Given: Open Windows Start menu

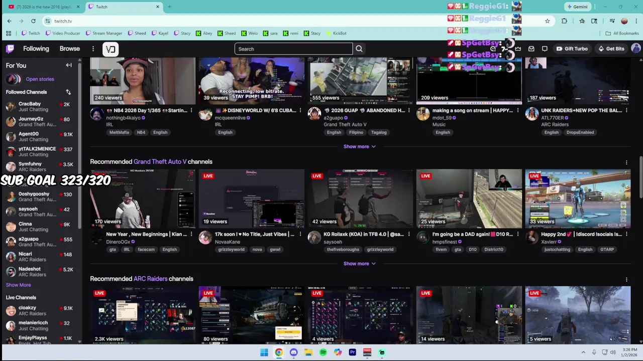Looking at the screenshot, I should pos(264,352).
